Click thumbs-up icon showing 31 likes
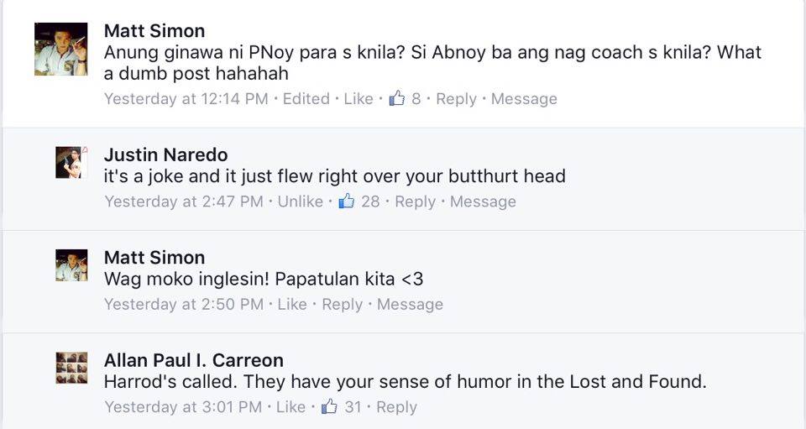Image resolution: width=806 pixels, height=429 pixels. [329, 406]
